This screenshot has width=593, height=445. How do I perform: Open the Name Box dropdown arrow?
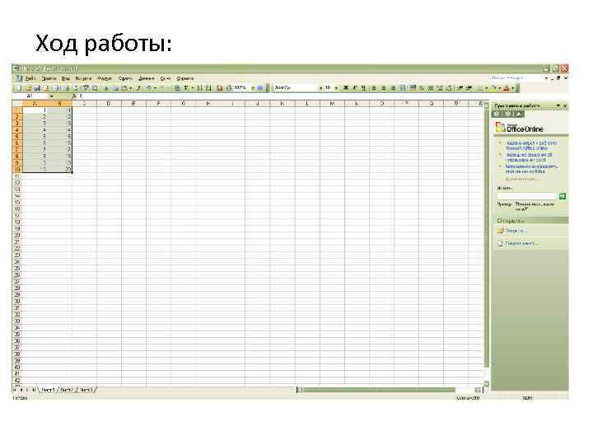51,96
